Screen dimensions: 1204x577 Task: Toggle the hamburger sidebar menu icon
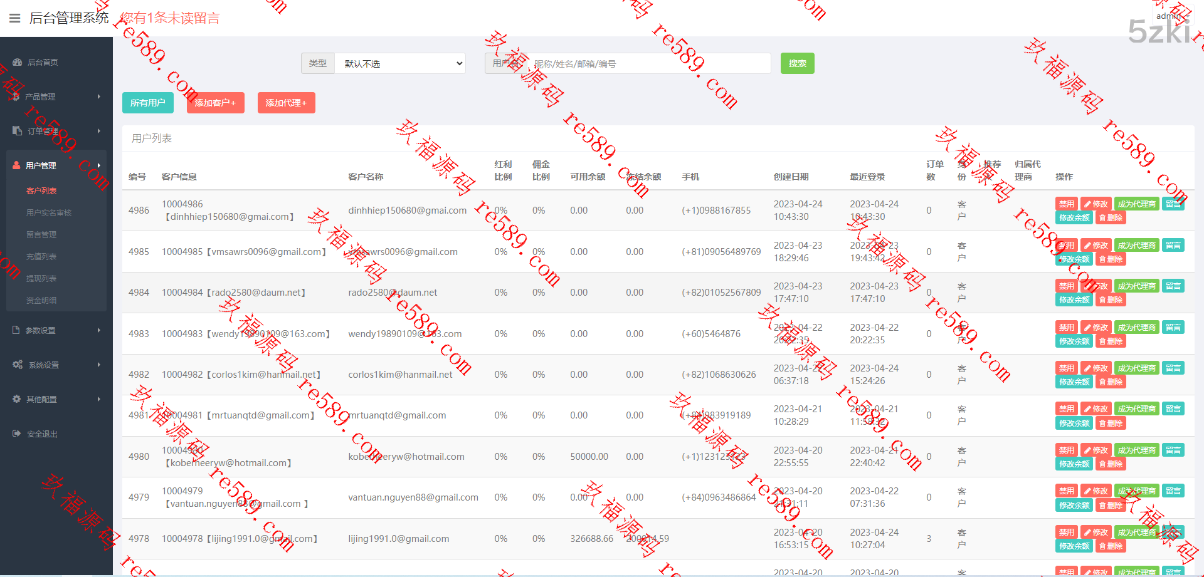point(15,18)
